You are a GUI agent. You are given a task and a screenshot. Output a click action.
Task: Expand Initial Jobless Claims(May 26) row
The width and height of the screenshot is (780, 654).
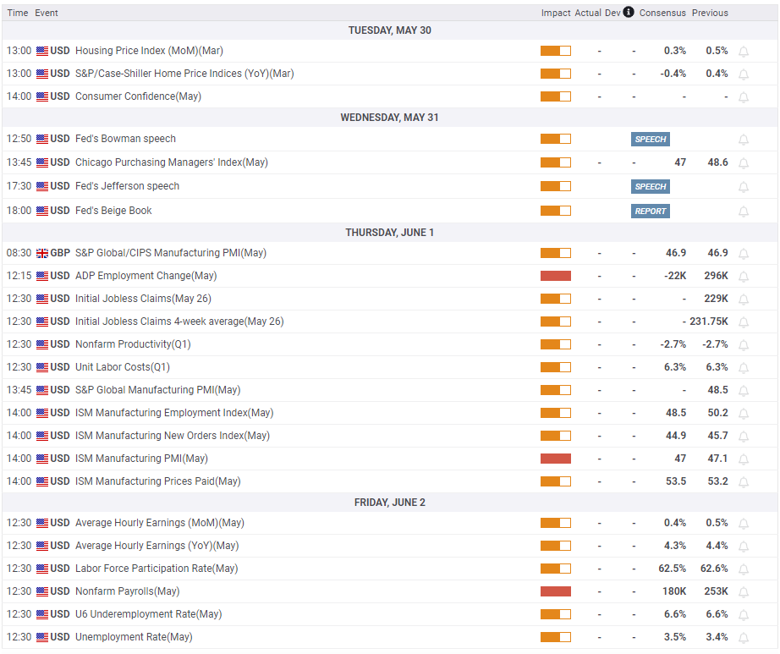(x=143, y=299)
